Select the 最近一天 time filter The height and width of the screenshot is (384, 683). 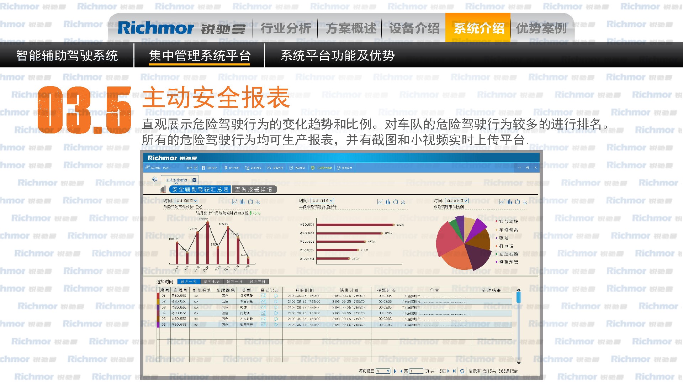coord(188,282)
